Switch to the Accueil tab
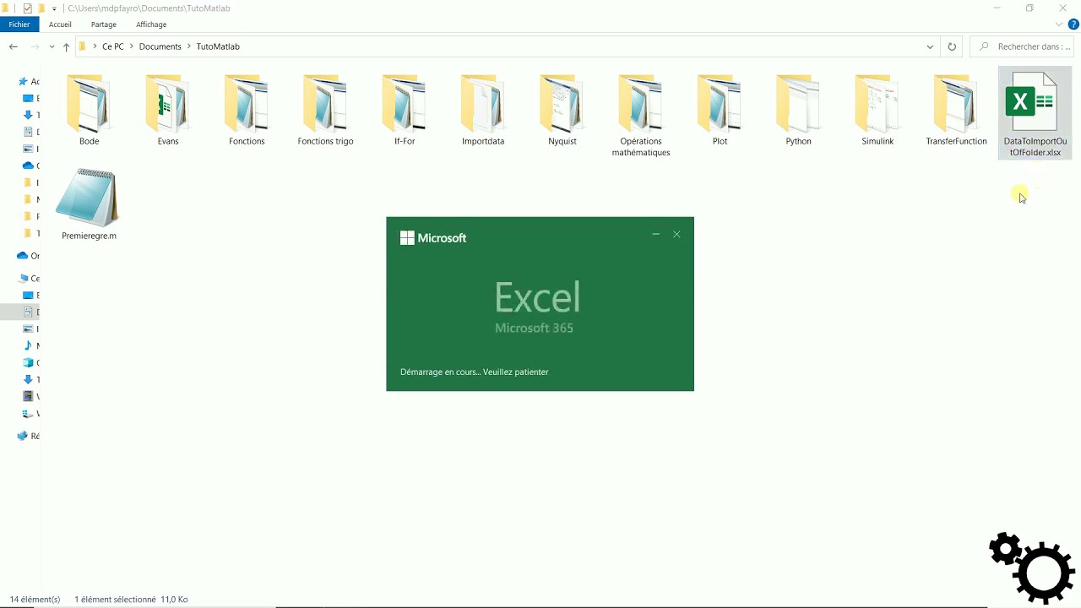Image resolution: width=1081 pixels, height=608 pixels. [x=60, y=24]
